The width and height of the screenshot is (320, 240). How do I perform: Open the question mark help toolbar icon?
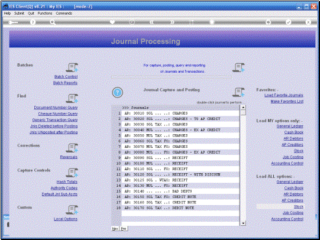pyautogui.click(x=33, y=22)
